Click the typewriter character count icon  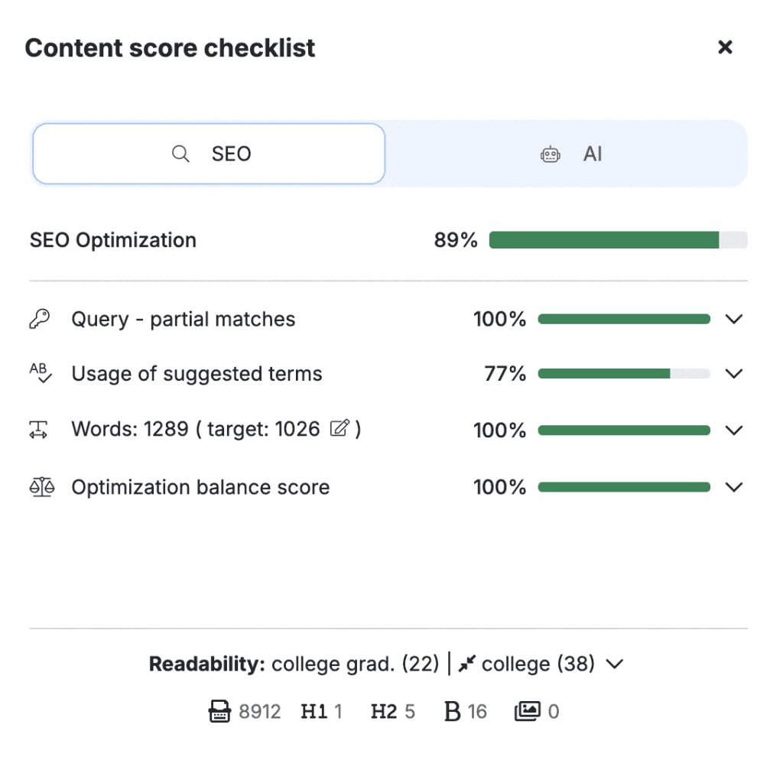220,713
